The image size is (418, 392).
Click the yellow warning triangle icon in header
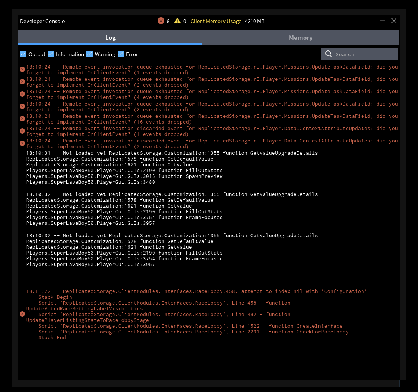click(x=177, y=21)
